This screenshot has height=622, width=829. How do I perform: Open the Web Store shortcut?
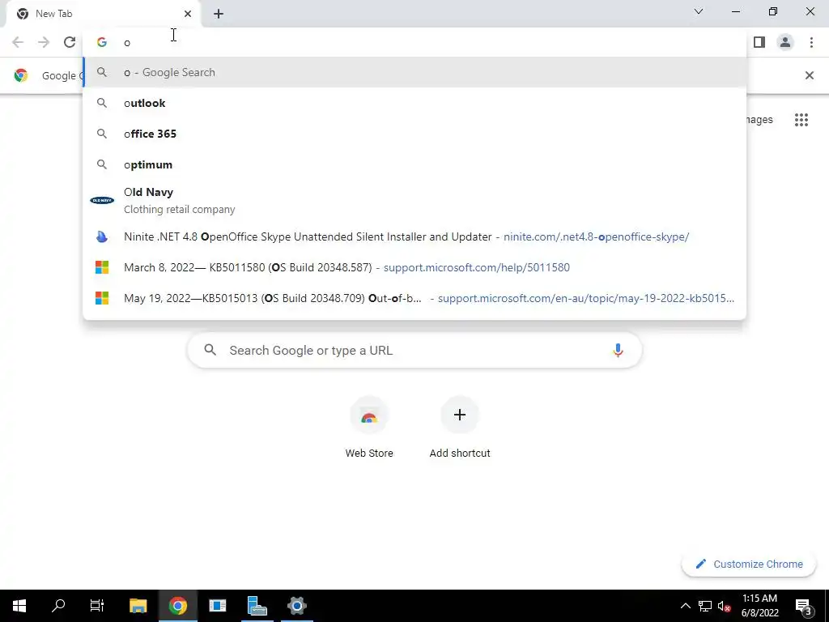coord(369,428)
